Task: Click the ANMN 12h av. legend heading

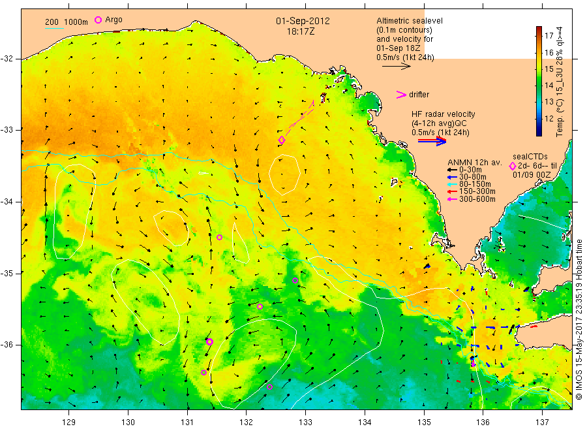Action: pyautogui.click(x=475, y=163)
